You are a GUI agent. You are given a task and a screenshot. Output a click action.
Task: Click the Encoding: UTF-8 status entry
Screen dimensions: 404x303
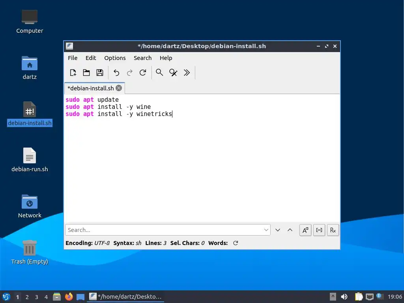tap(88, 243)
